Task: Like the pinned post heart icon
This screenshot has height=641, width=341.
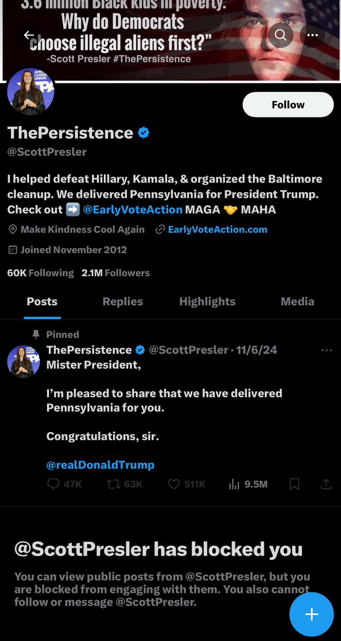Action: [174, 484]
